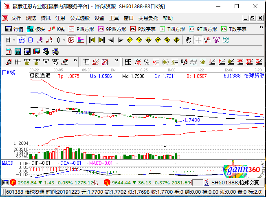Open T四方形 tool
The height and width of the screenshot is (197, 266).
(172, 29)
